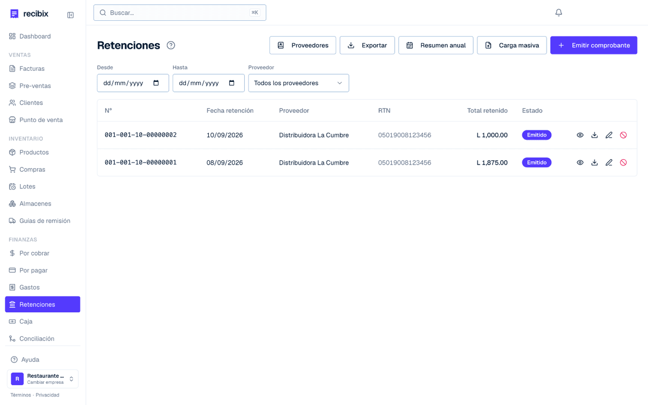The height and width of the screenshot is (405, 648).
Task: Open the Proveedor filter dropdown
Action: pos(299,83)
